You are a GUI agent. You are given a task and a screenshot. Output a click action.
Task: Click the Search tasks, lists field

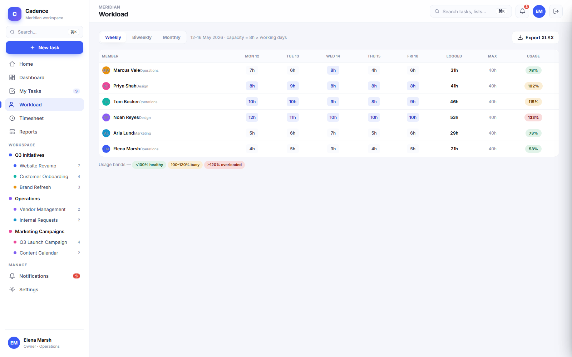point(470,11)
